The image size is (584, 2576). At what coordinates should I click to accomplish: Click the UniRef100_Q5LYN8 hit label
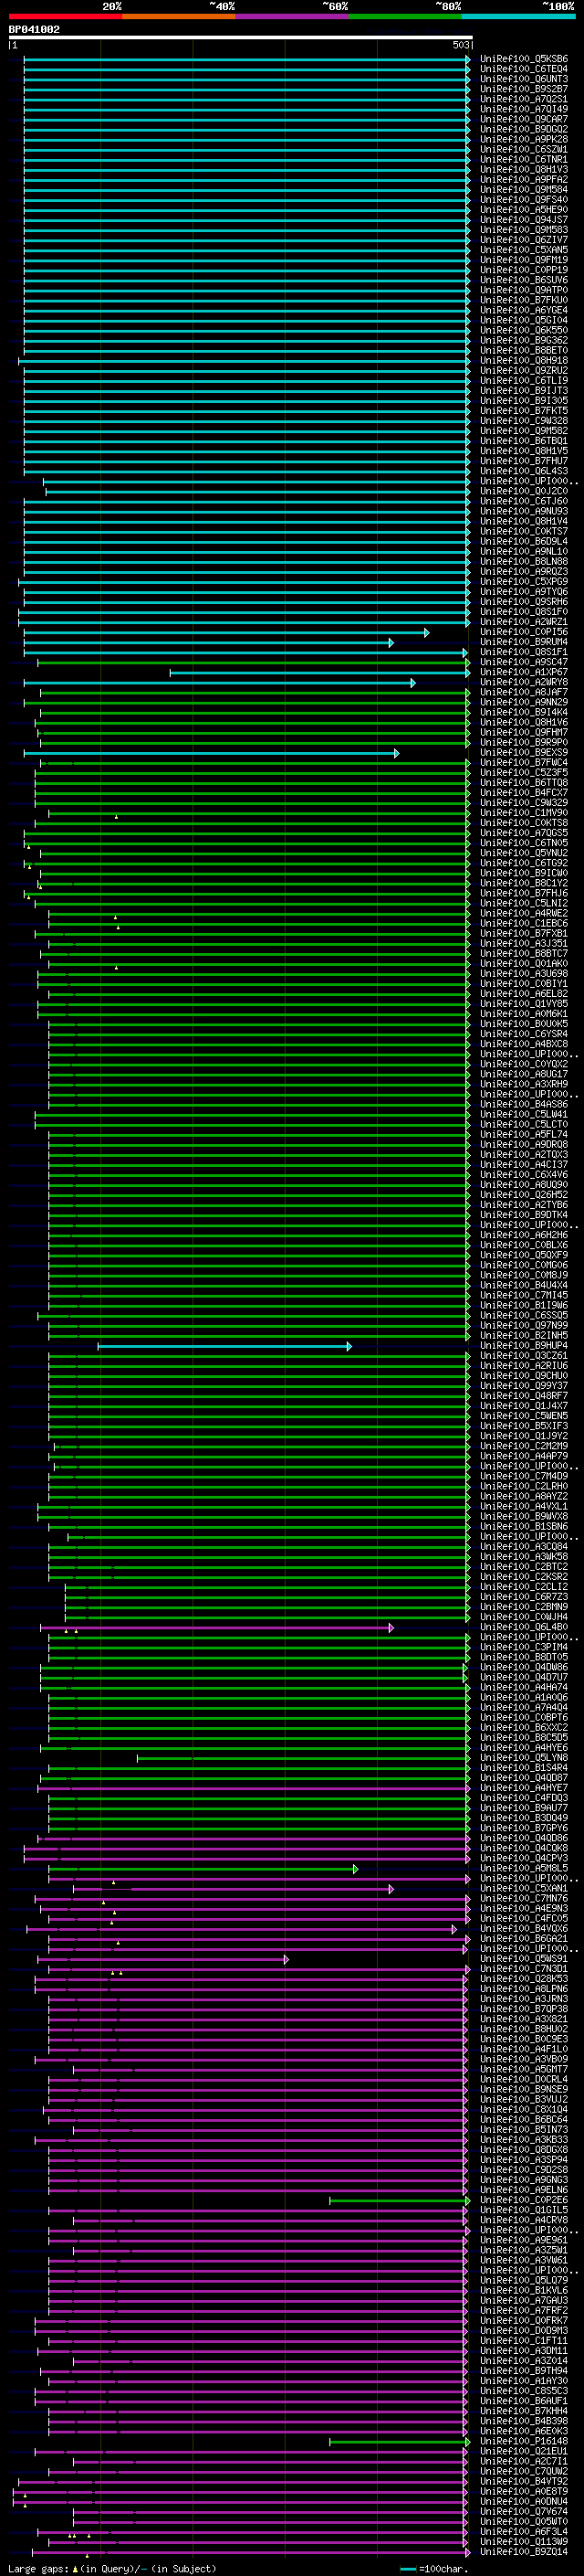pos(524,1758)
